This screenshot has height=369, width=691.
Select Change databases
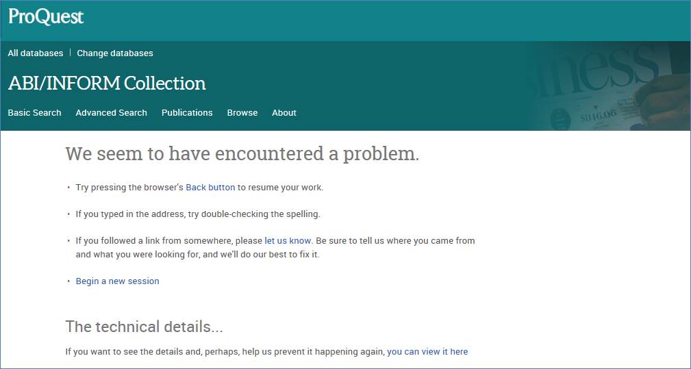[115, 53]
